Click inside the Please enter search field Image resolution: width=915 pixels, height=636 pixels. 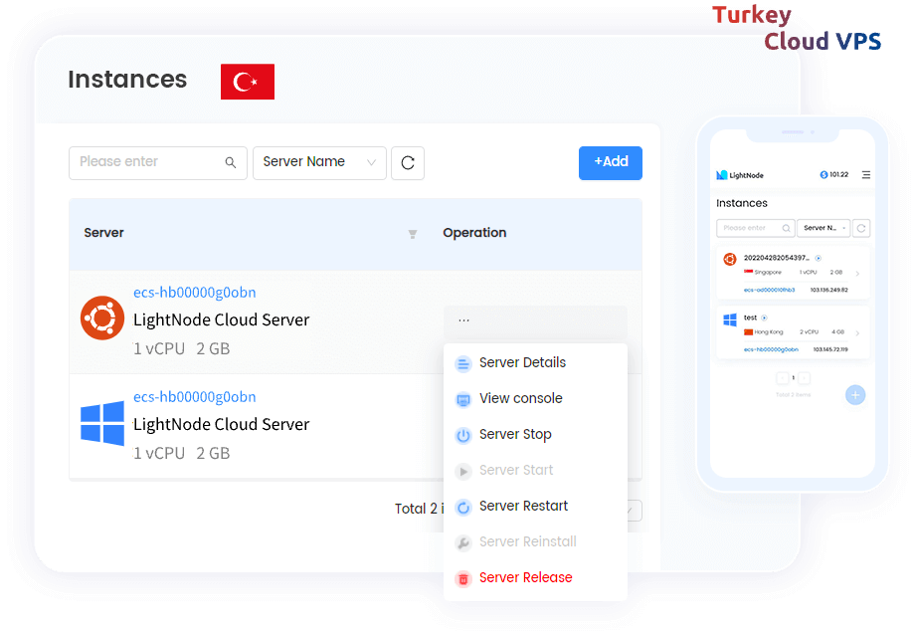pos(149,162)
